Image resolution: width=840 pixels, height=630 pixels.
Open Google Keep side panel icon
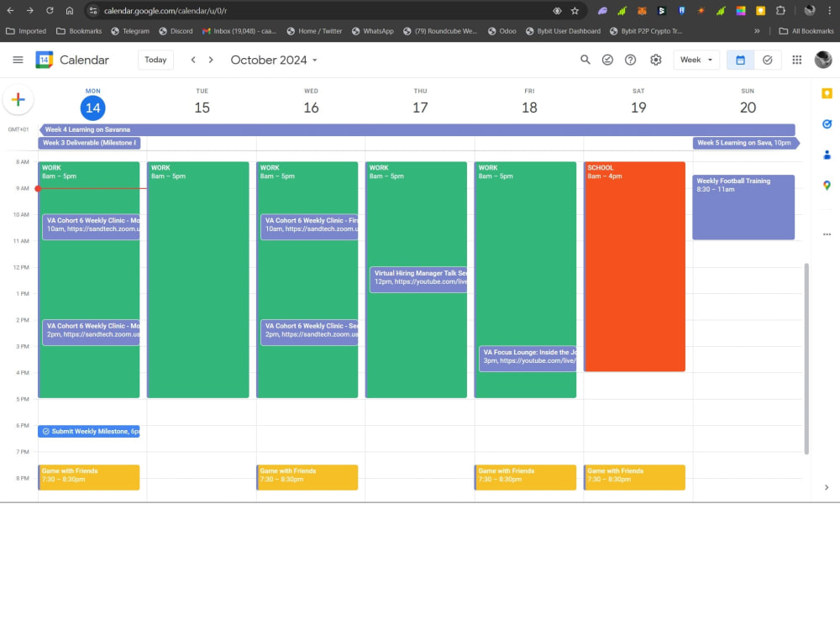[827, 94]
